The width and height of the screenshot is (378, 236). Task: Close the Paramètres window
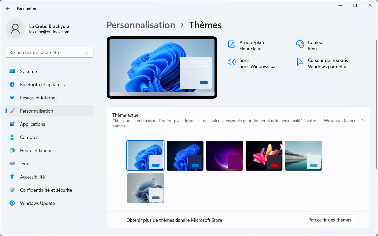[x=370, y=5]
